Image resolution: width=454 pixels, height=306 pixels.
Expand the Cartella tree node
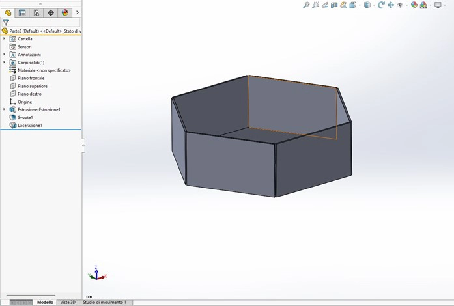[5, 39]
